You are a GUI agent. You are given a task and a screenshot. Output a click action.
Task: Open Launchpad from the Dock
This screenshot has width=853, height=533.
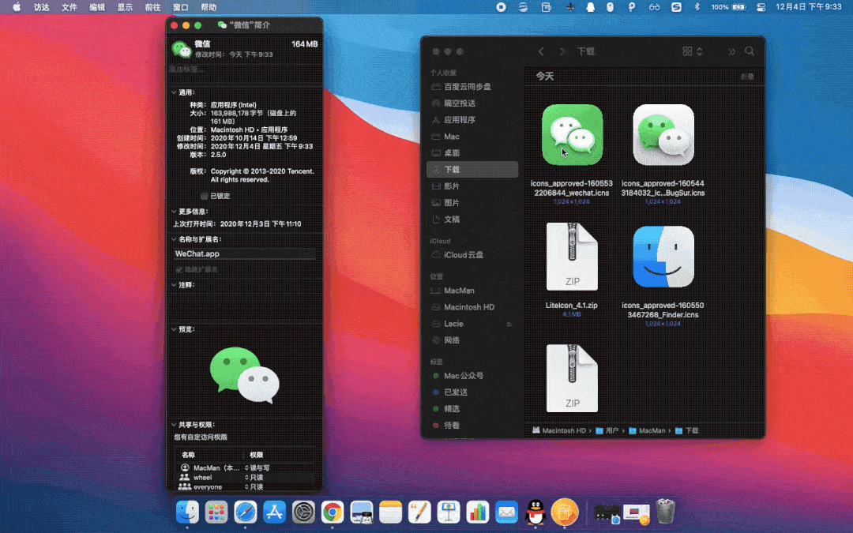point(216,512)
